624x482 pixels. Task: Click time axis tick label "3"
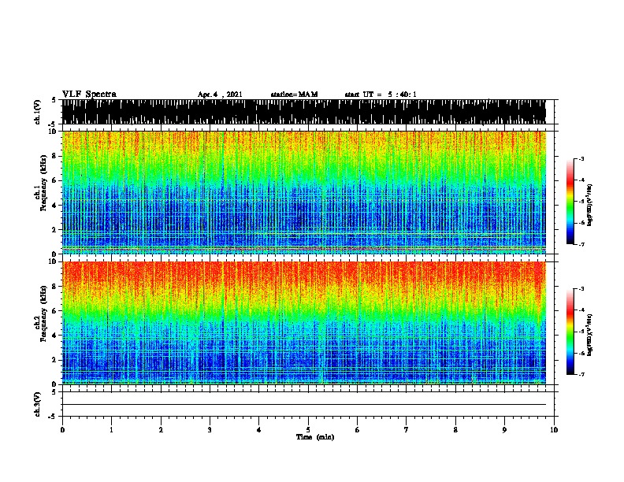(x=210, y=429)
